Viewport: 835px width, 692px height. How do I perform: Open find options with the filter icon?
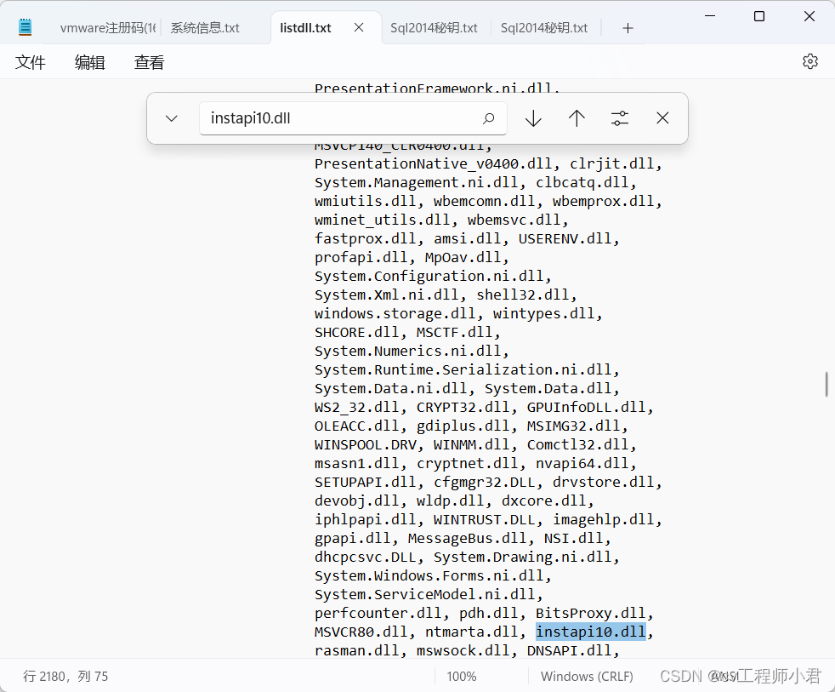tap(619, 118)
